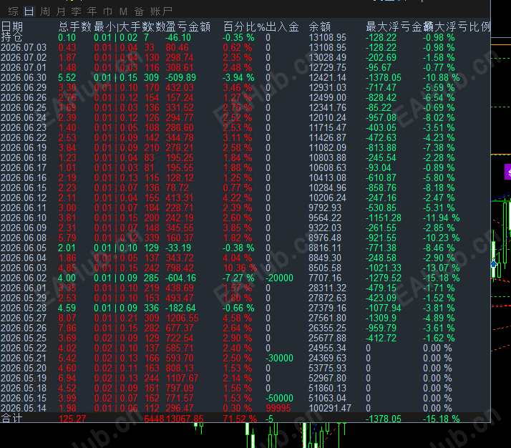Select the 持仓 row label
The width and height of the screenshot is (511, 448).
pos(11,37)
